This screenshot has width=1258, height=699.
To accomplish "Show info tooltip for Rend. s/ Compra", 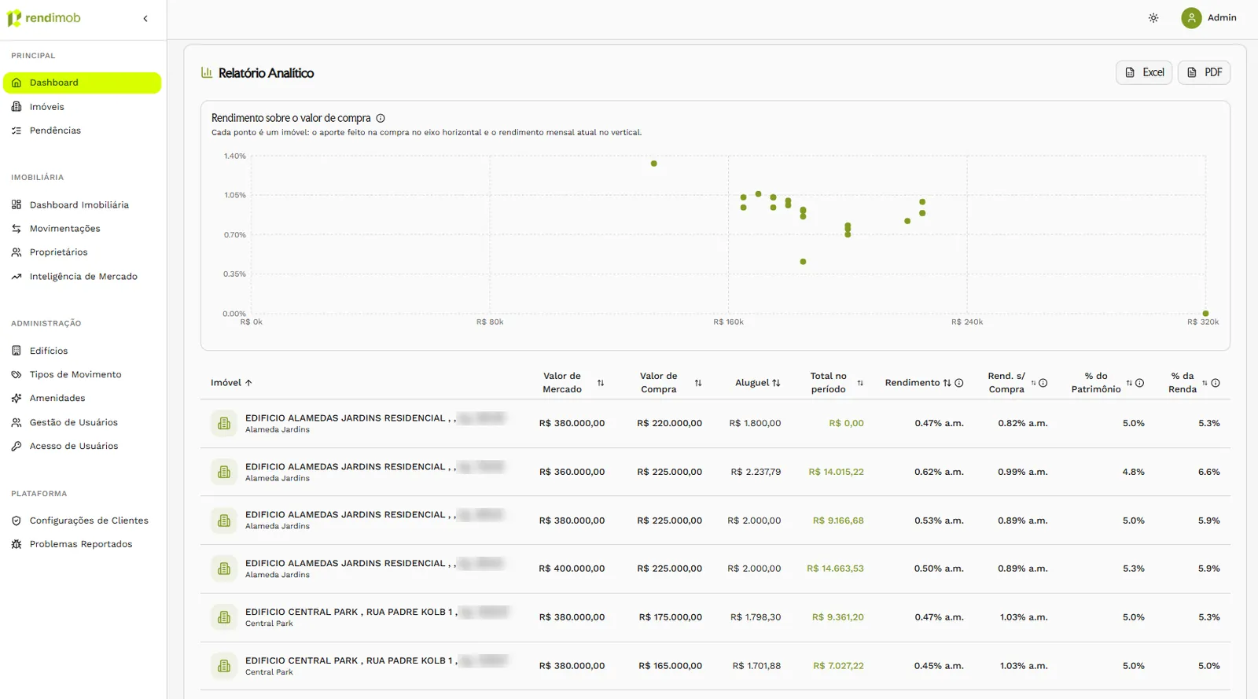I will 1043,383.
